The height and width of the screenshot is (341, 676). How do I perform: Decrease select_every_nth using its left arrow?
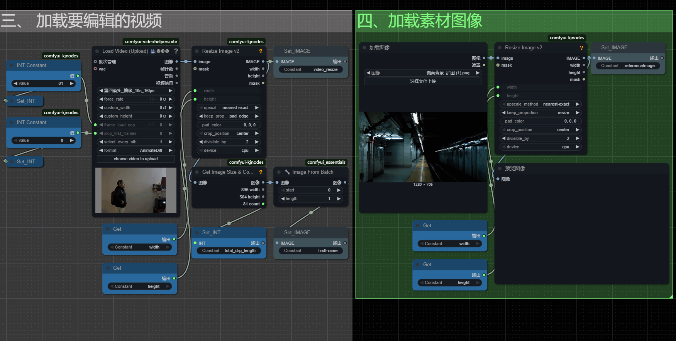click(101, 142)
